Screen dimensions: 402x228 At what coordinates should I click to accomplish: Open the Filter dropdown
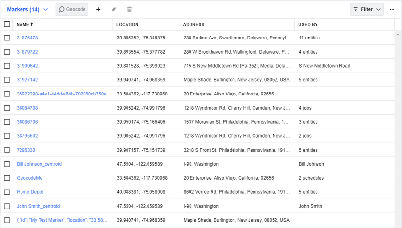(366, 9)
